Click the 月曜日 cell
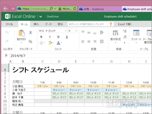 (x=23, y=82)
